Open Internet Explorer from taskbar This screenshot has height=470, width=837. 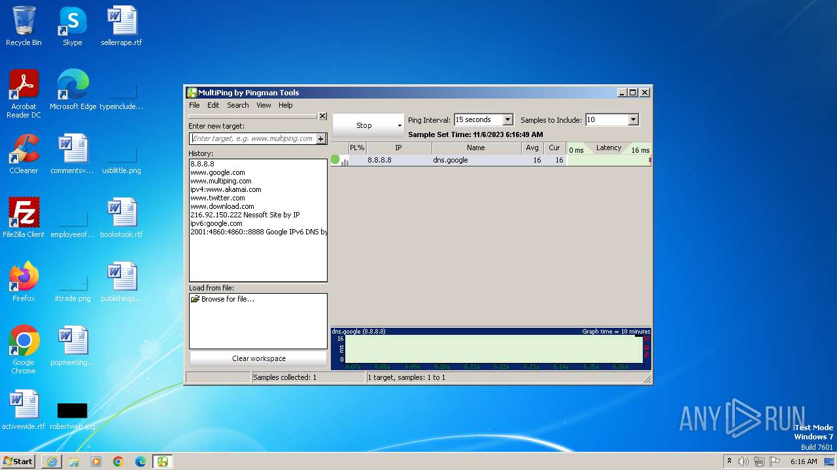52,462
